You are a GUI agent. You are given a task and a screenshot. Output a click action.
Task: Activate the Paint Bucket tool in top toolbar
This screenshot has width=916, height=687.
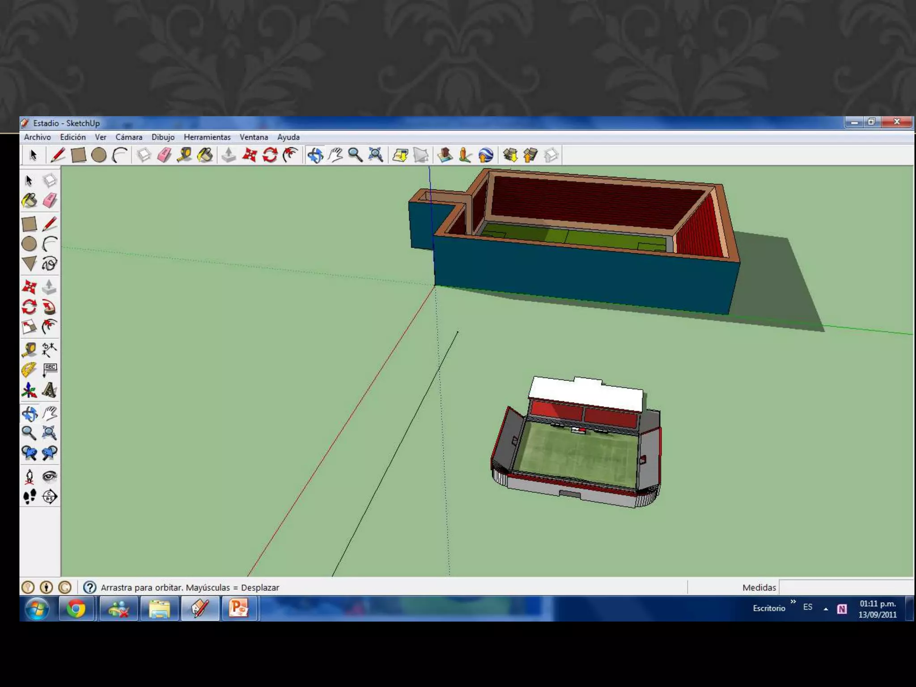click(x=205, y=155)
